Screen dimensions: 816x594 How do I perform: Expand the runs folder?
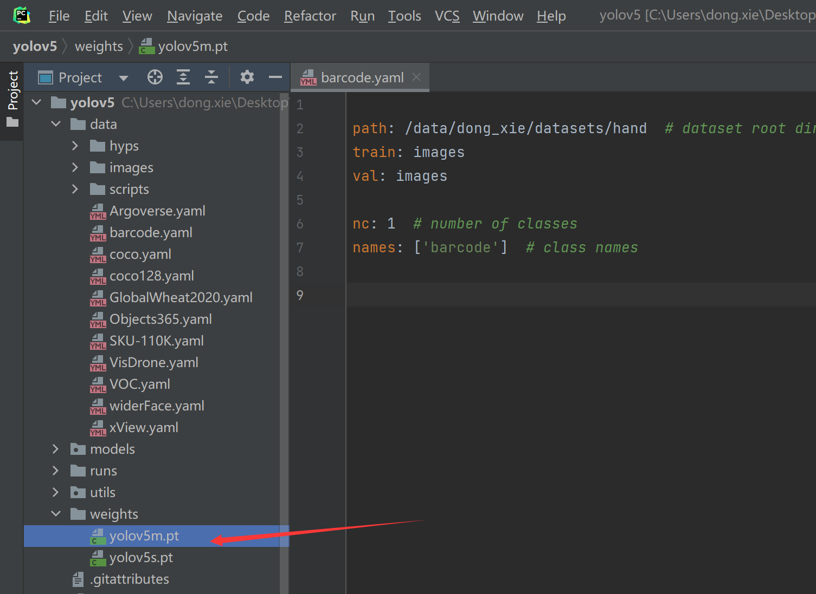(55, 471)
